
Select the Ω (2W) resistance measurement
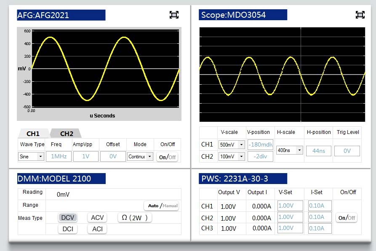coord(135,218)
